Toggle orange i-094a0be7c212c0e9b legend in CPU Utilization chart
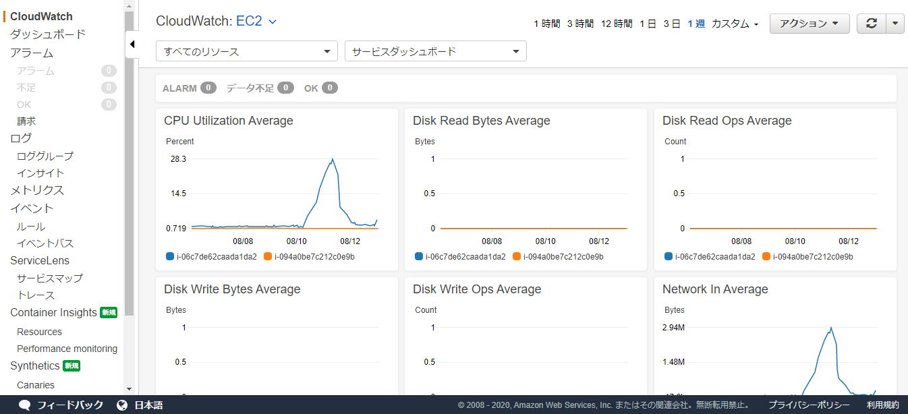 (309, 256)
